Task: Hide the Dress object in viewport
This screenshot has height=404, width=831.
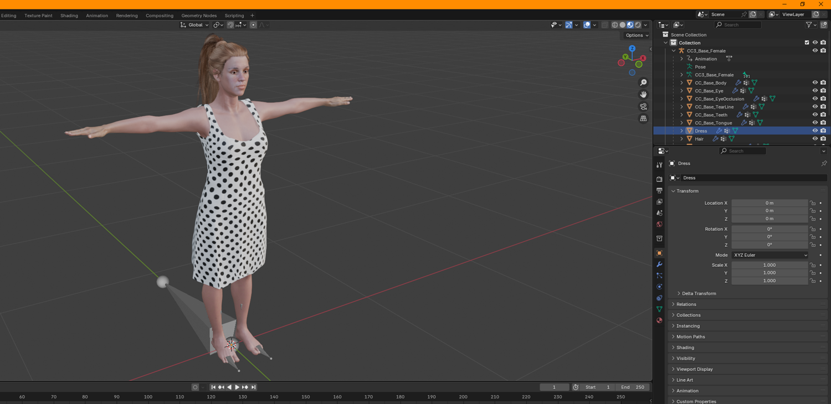Action: tap(815, 131)
